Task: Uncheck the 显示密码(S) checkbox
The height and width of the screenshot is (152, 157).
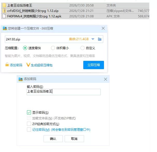Action: click(29, 112)
